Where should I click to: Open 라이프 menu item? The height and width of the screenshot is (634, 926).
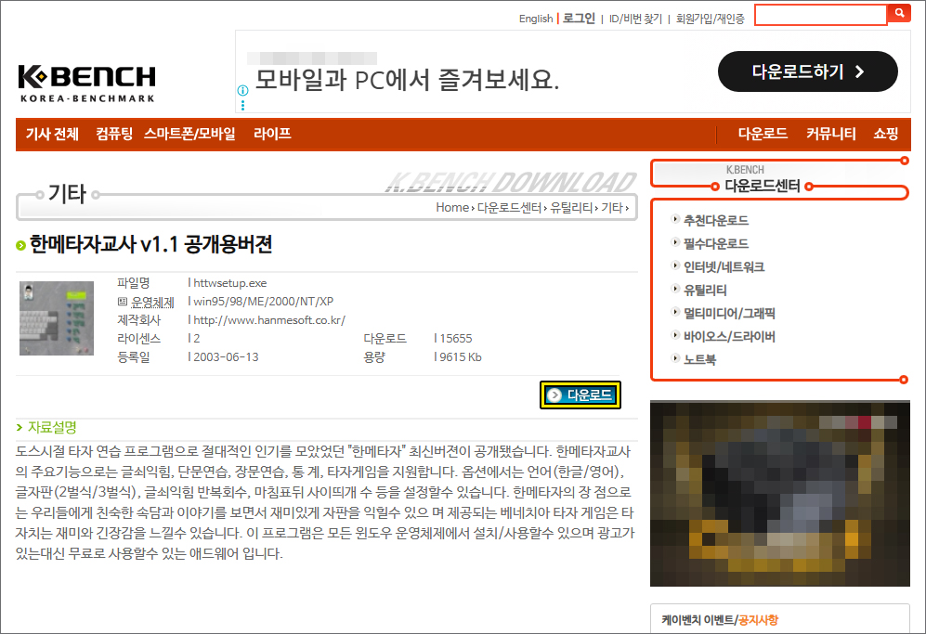click(x=272, y=134)
